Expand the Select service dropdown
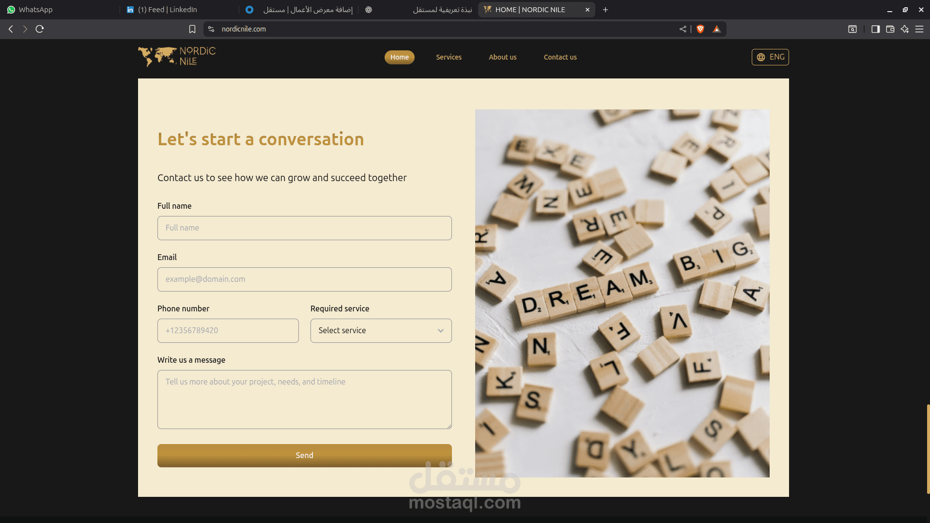Viewport: 930px width, 523px height. (x=381, y=331)
